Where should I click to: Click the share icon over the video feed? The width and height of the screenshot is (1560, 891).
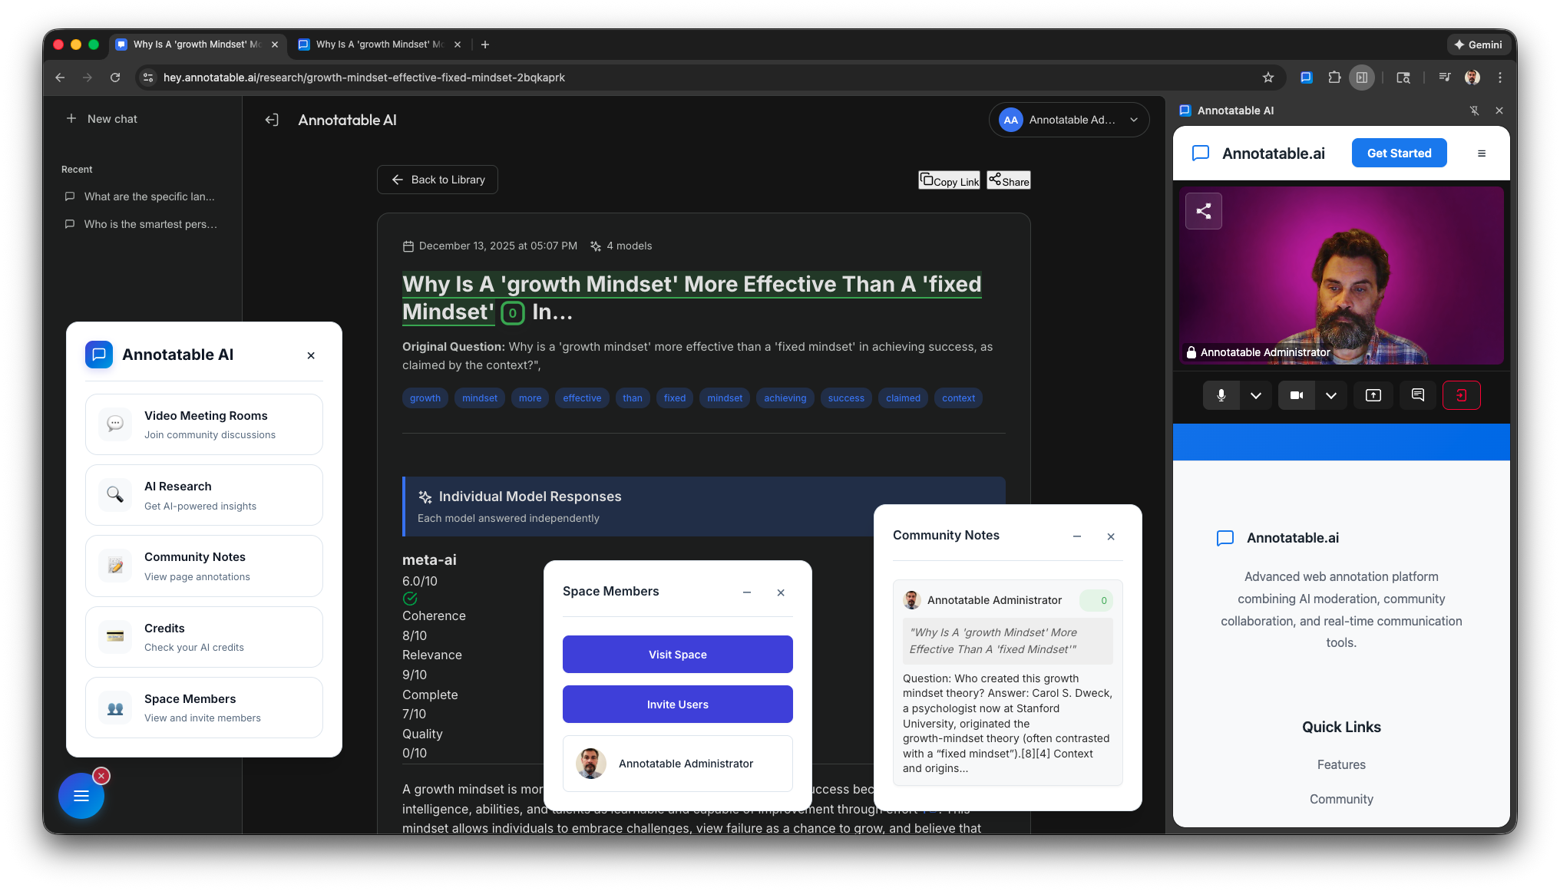[x=1203, y=210]
